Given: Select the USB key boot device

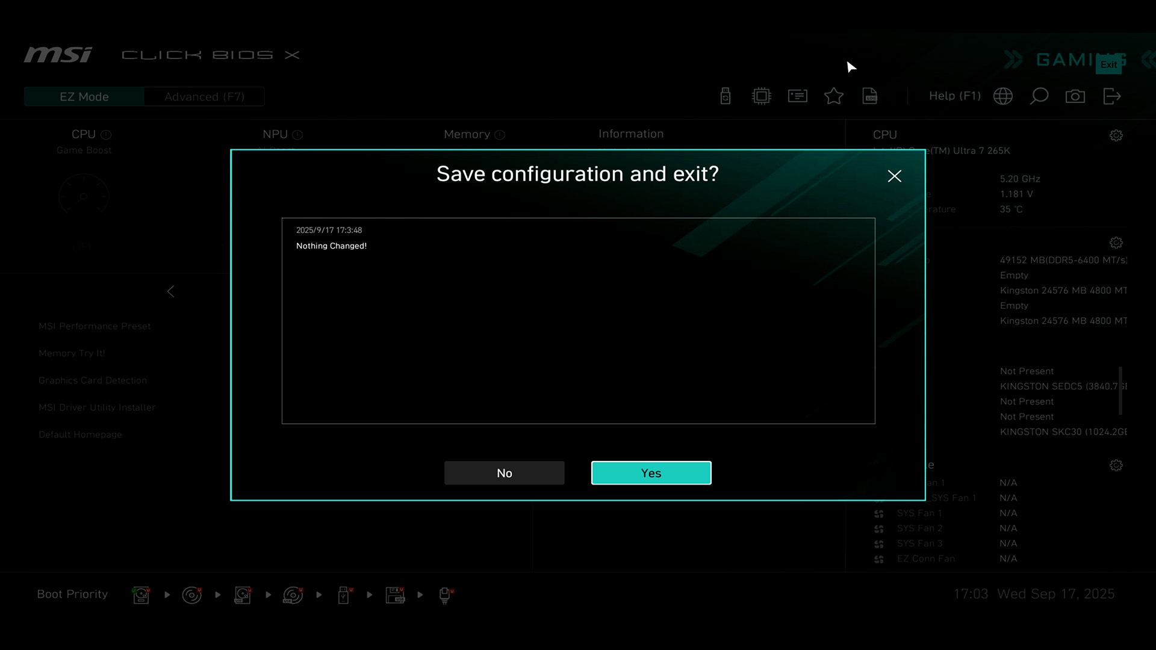Looking at the screenshot, I should (x=344, y=595).
